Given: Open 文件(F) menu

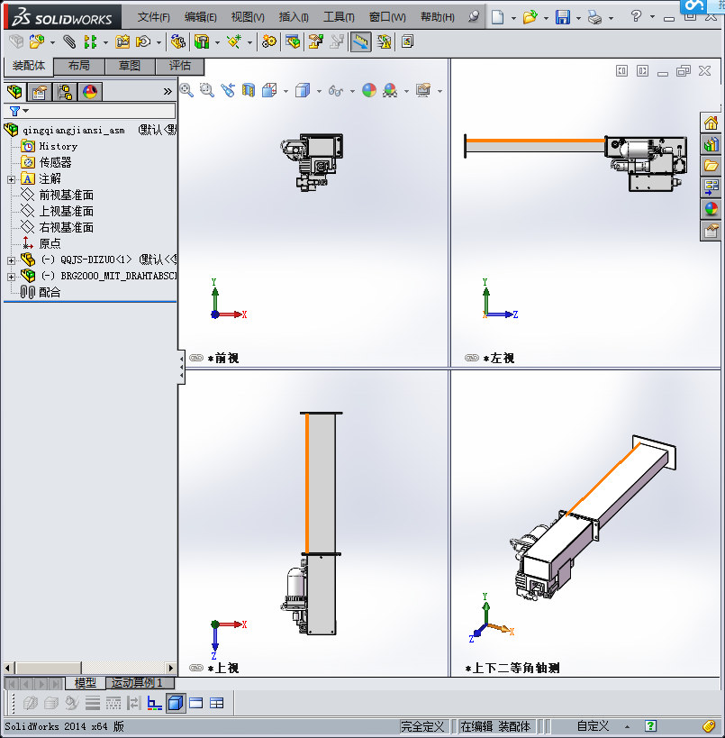Looking at the screenshot, I should 153,17.
